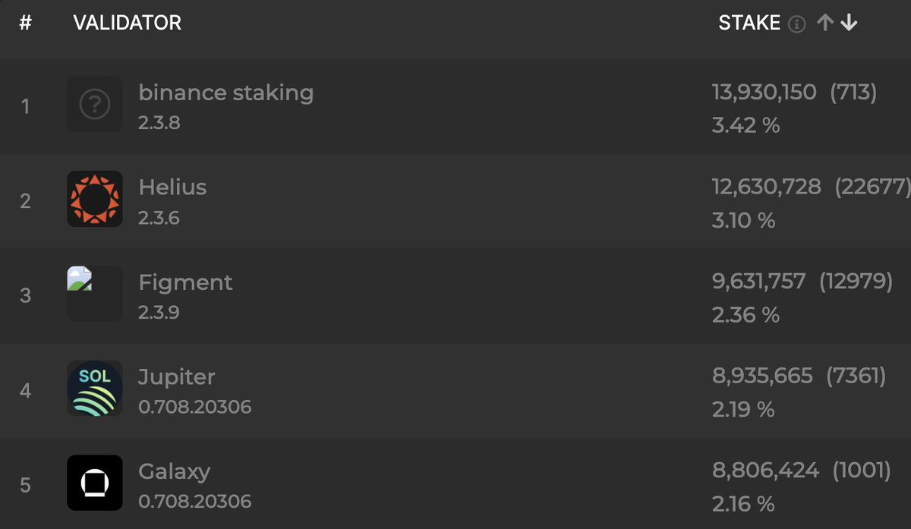Click binance staking question mark icon
911x529 pixels.
tap(95, 104)
